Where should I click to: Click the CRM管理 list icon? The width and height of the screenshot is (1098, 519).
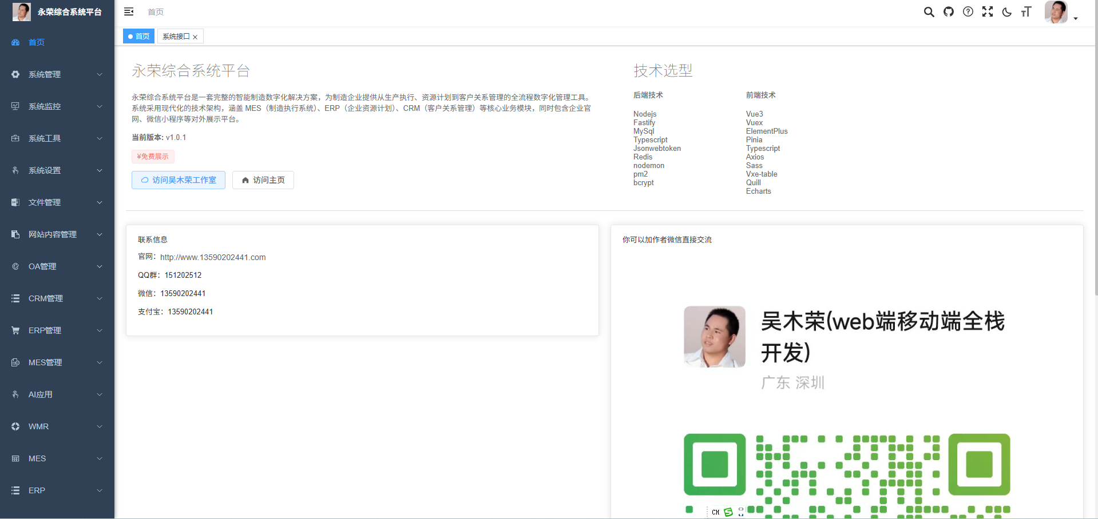click(15, 298)
